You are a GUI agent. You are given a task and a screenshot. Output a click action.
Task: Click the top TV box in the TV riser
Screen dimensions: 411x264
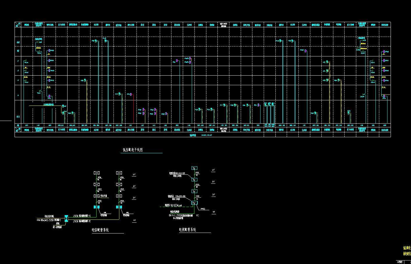click(194, 168)
